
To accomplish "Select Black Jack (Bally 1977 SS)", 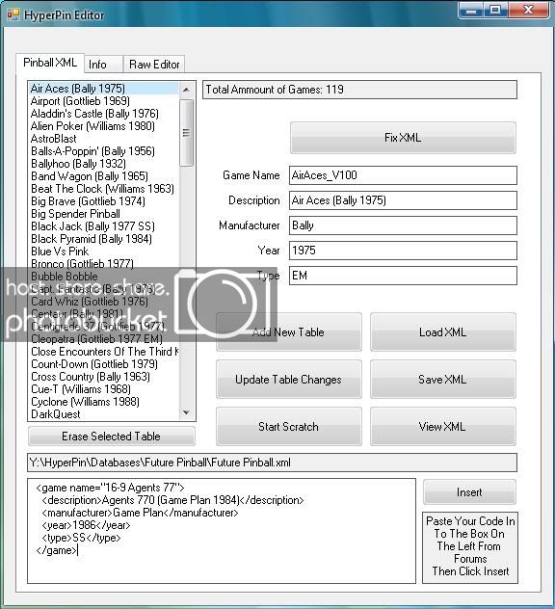I will point(104,226).
